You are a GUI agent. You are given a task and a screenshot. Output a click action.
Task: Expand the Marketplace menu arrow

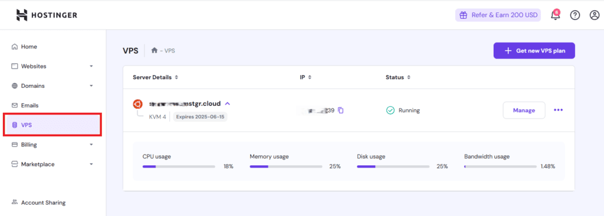pos(91,164)
